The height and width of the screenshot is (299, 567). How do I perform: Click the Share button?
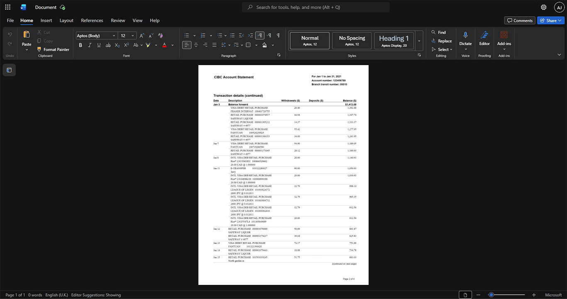551,20
